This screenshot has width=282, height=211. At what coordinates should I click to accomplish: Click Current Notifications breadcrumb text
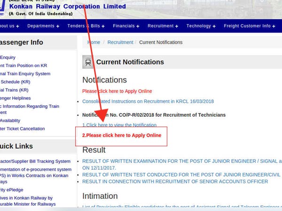tap(161, 42)
